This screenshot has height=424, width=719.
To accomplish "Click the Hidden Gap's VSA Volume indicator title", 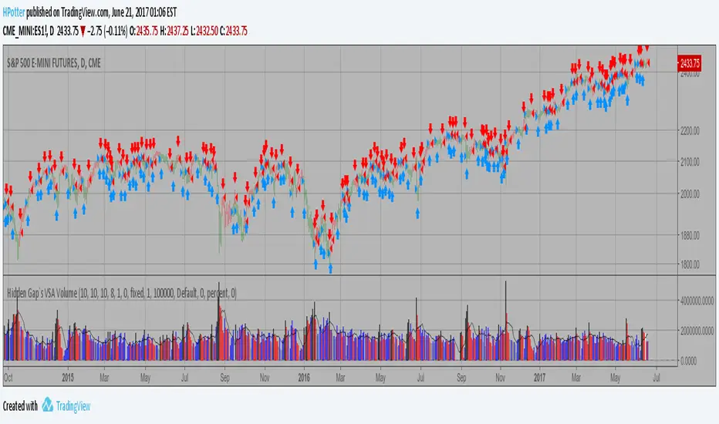I will 122,294.
